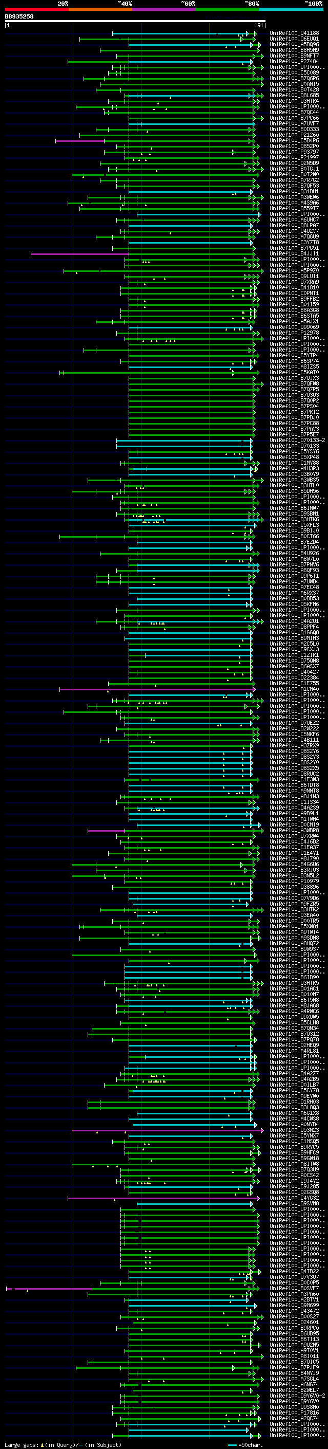328x1449 pixels.
Task: Select hit label UniRef100_C4J6D2
Action: pyautogui.click(x=294, y=841)
